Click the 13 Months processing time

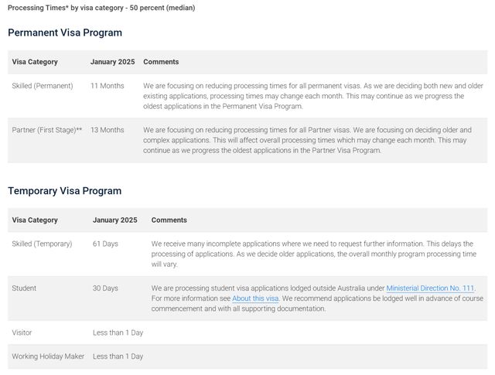pyautogui.click(x=107, y=130)
